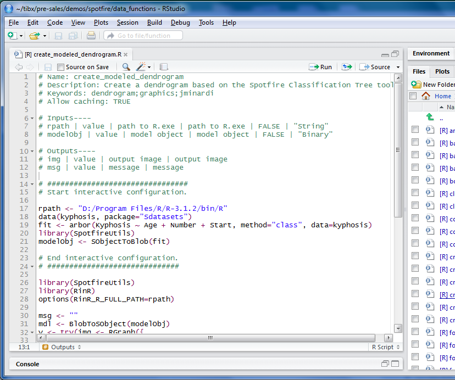Run the selected code with the Run button
This screenshot has height=380, width=455.
[x=320, y=66]
